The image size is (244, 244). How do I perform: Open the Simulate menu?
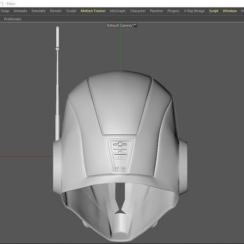point(38,11)
